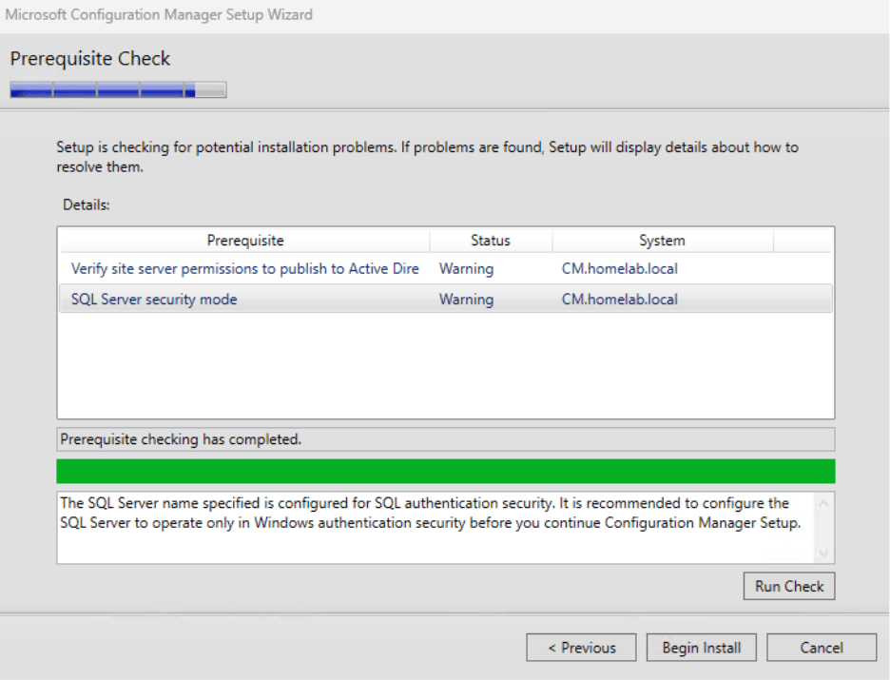This screenshot has width=890, height=680.
Task: Click the wizard step progress indicator
Action: tap(117, 89)
